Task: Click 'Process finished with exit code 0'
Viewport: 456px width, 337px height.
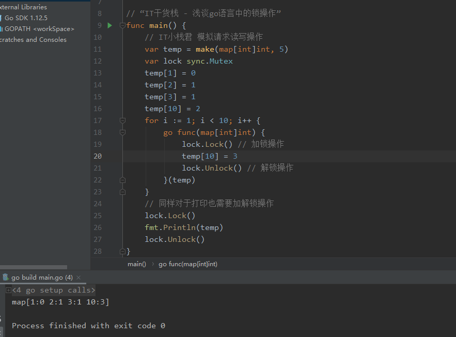Action: [x=88, y=326]
